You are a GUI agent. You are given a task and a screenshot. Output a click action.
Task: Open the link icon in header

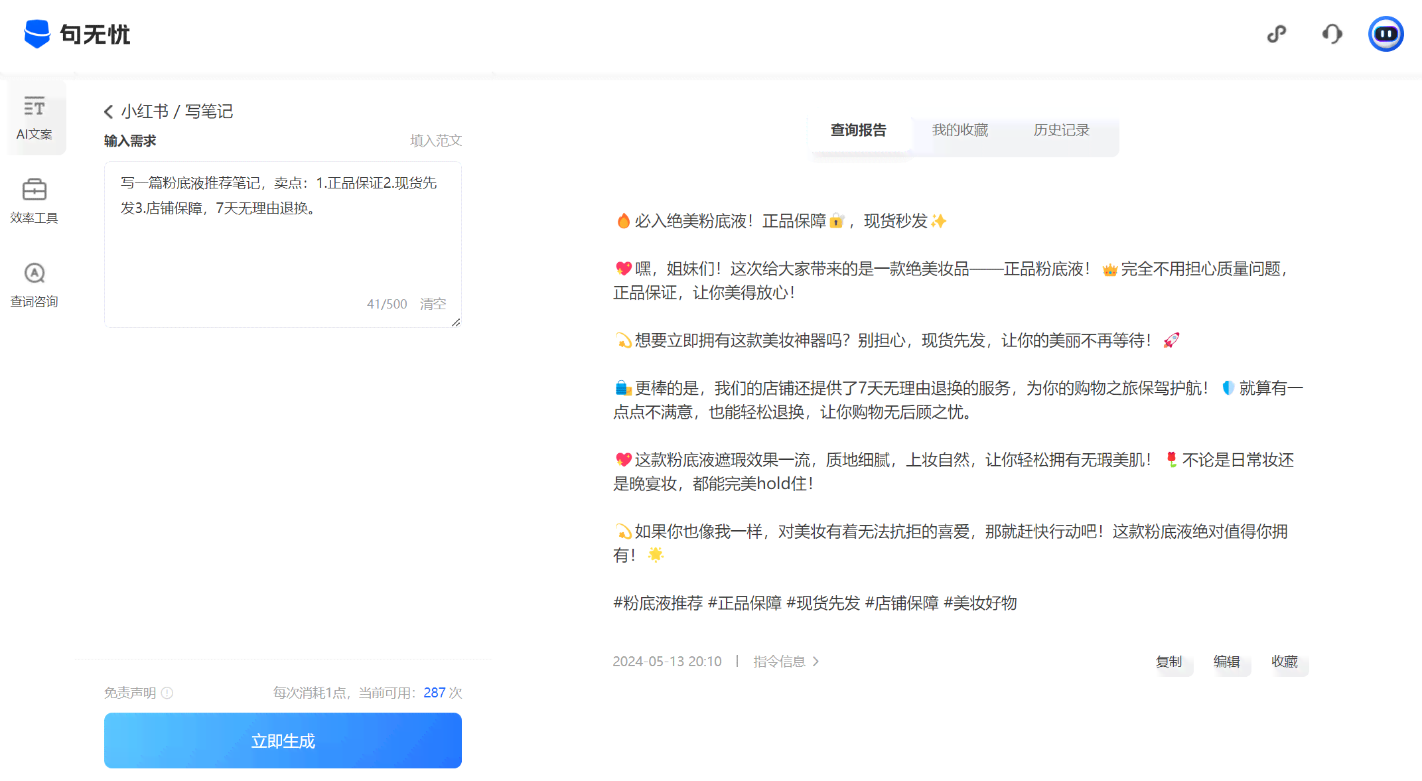[x=1277, y=34]
